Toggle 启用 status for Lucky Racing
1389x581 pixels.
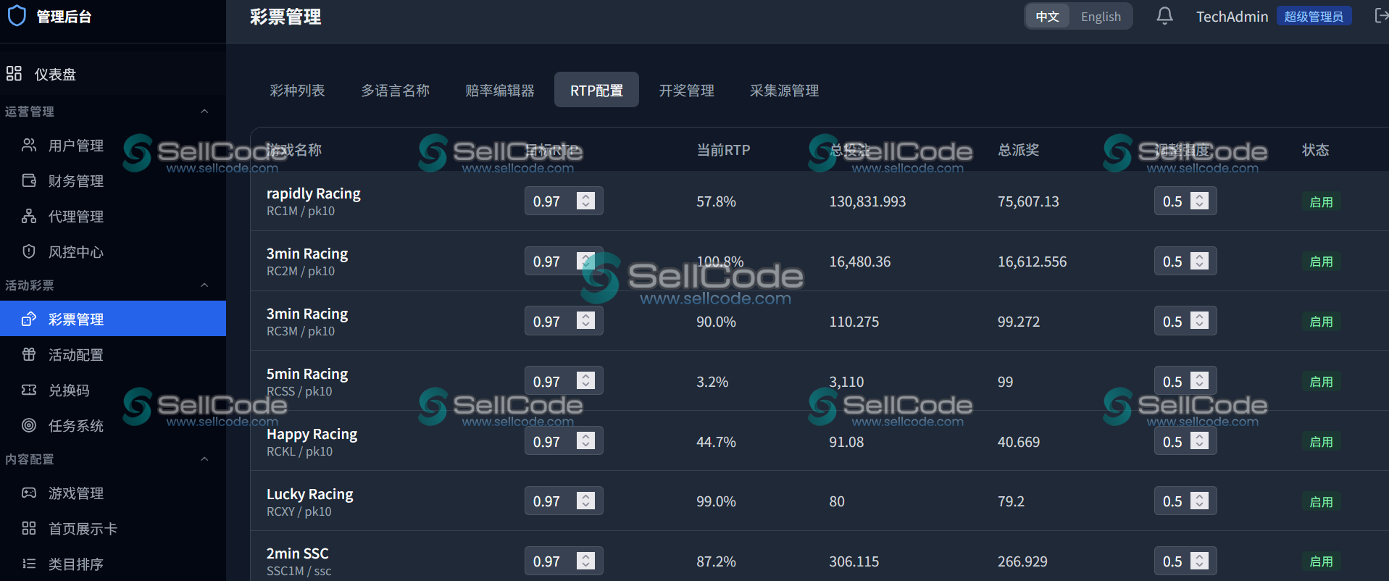click(1321, 502)
